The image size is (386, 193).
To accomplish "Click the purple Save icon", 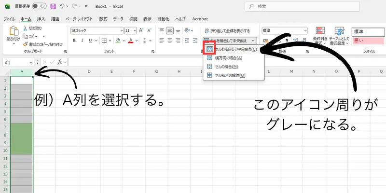I will click(x=53, y=6).
